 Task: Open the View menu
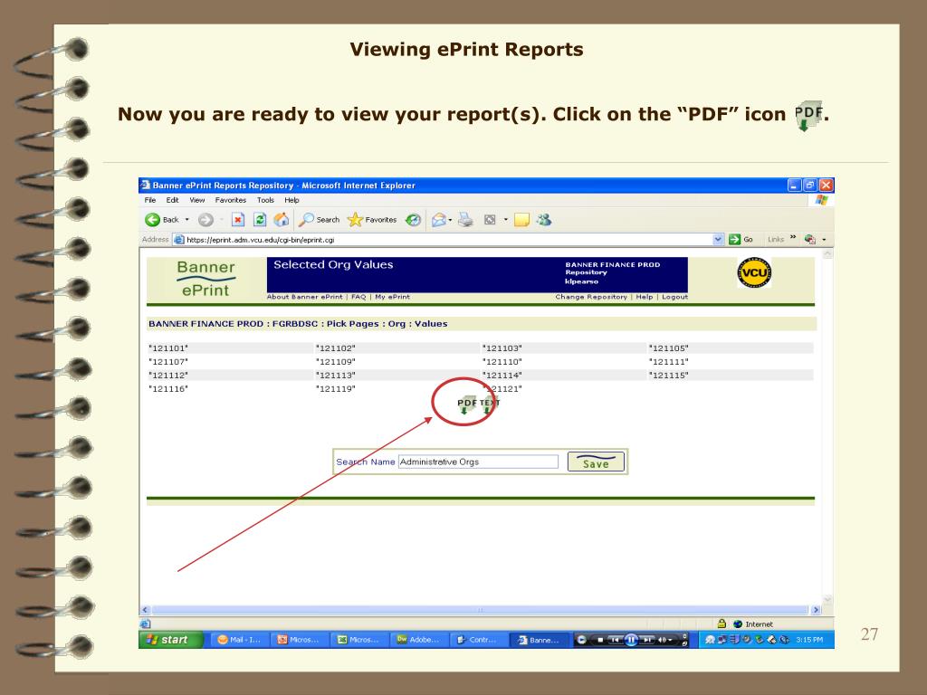coord(196,200)
